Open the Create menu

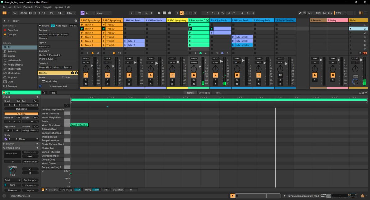pos(18,7)
